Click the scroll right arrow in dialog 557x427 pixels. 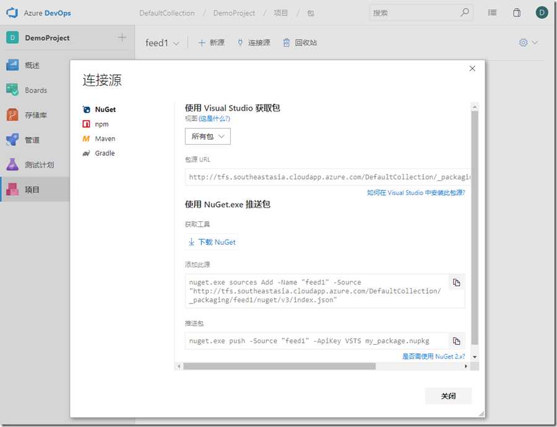(x=466, y=366)
